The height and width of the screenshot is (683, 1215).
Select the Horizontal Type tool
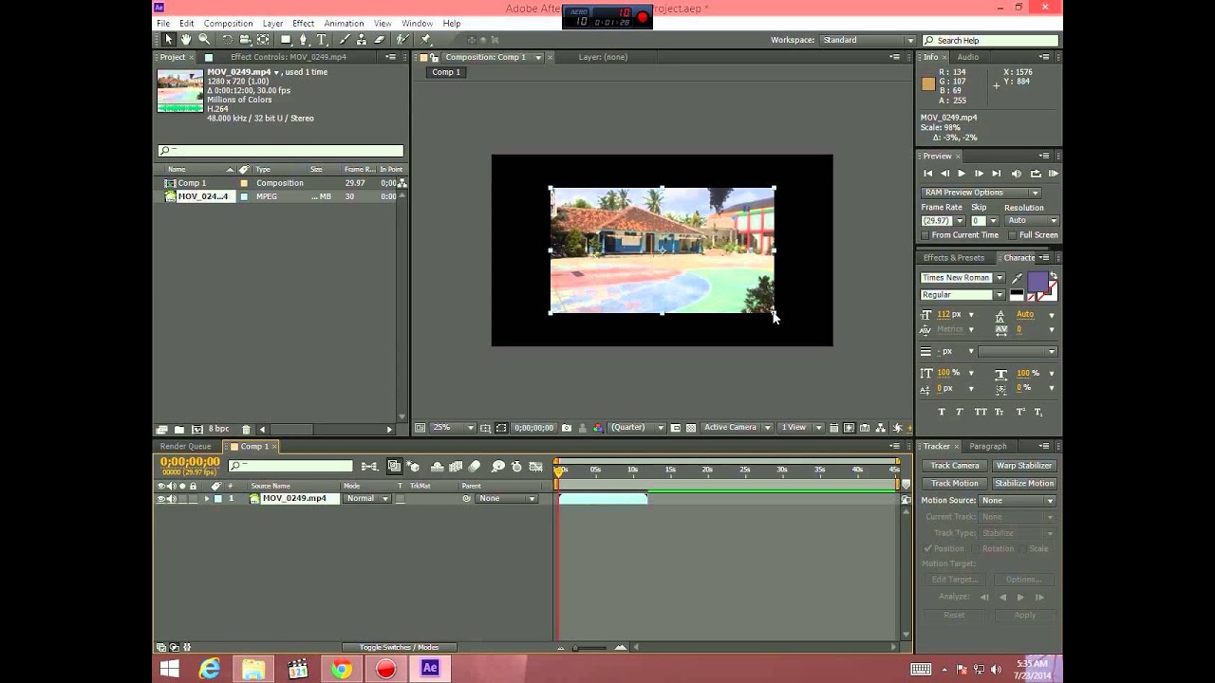pyautogui.click(x=322, y=40)
